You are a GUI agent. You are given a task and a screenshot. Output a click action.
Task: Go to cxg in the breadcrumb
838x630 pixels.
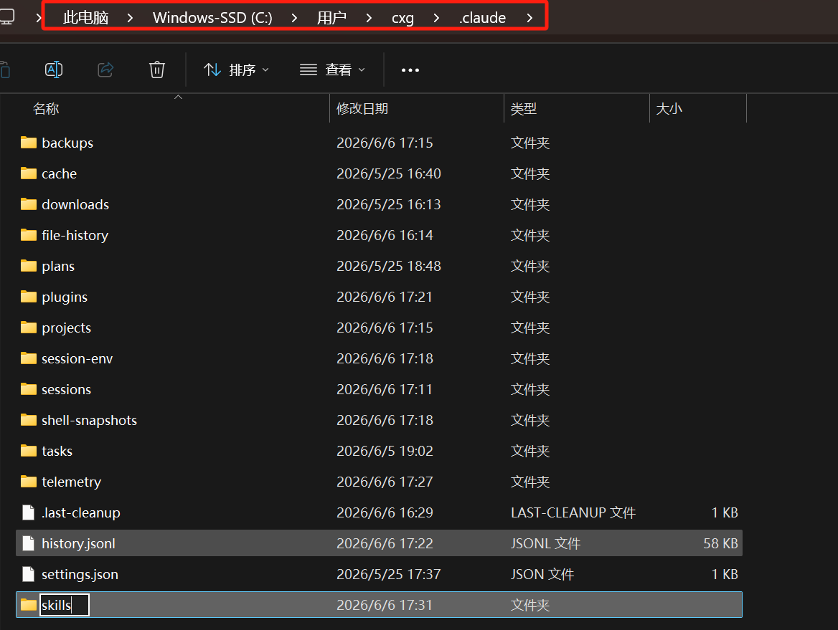click(x=402, y=18)
